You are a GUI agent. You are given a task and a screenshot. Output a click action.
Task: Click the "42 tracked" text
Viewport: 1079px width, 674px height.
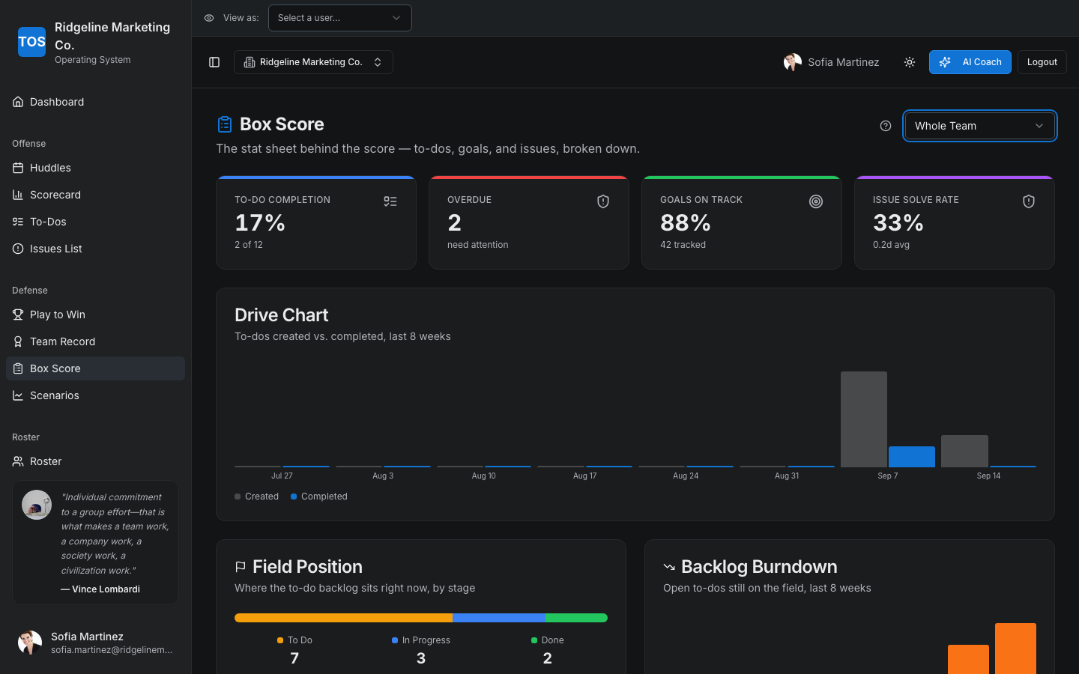(683, 245)
